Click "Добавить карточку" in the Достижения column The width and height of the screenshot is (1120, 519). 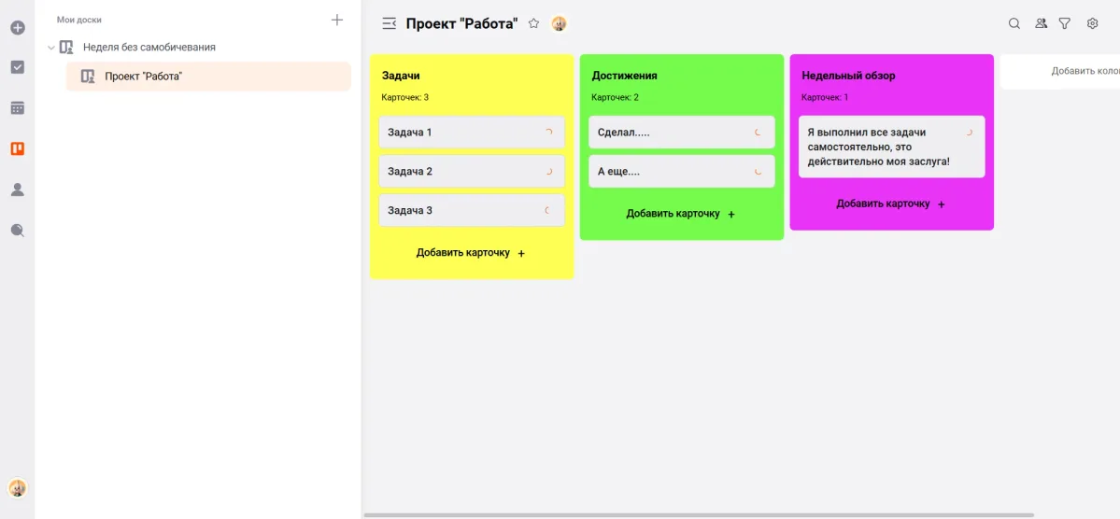pyautogui.click(x=681, y=214)
